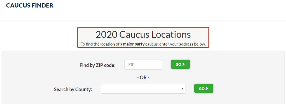This screenshot has height=104, width=286.
Task: Click the "Search by County:" label
Action: (x=73, y=89)
